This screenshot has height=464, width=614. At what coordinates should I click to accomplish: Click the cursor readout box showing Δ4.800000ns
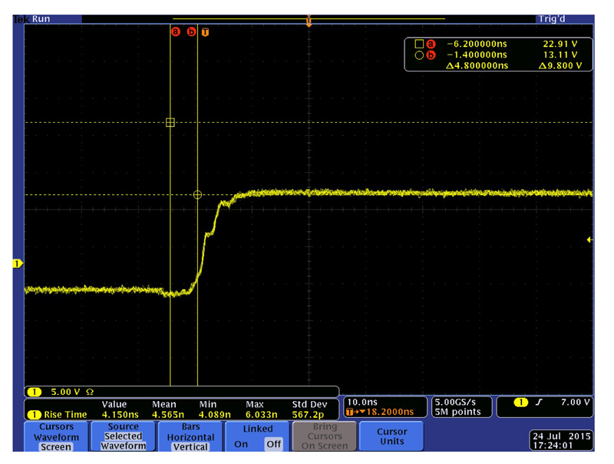[x=499, y=55]
